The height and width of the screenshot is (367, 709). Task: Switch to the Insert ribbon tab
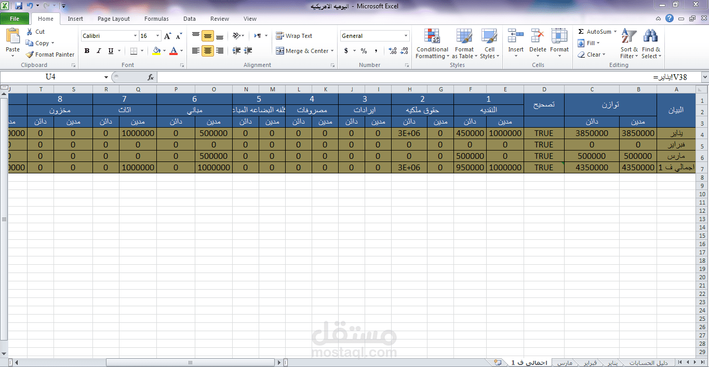coord(75,19)
